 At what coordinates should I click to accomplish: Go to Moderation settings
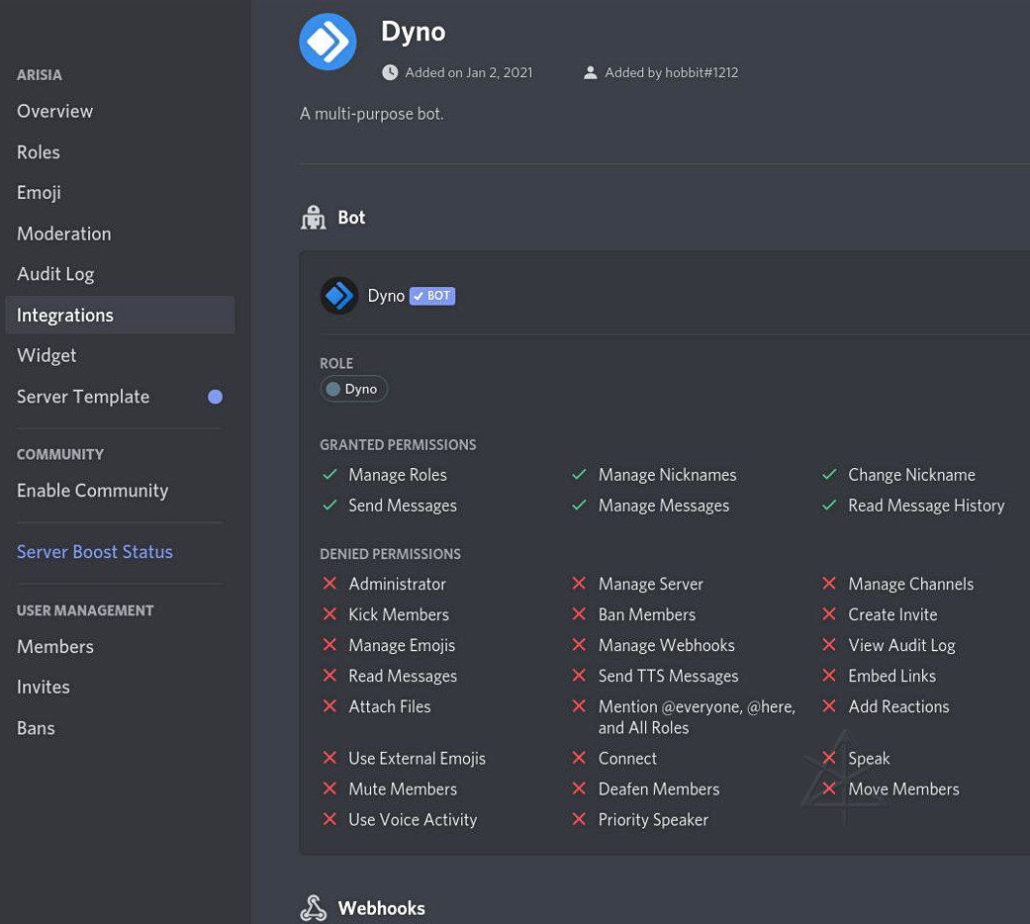64,233
